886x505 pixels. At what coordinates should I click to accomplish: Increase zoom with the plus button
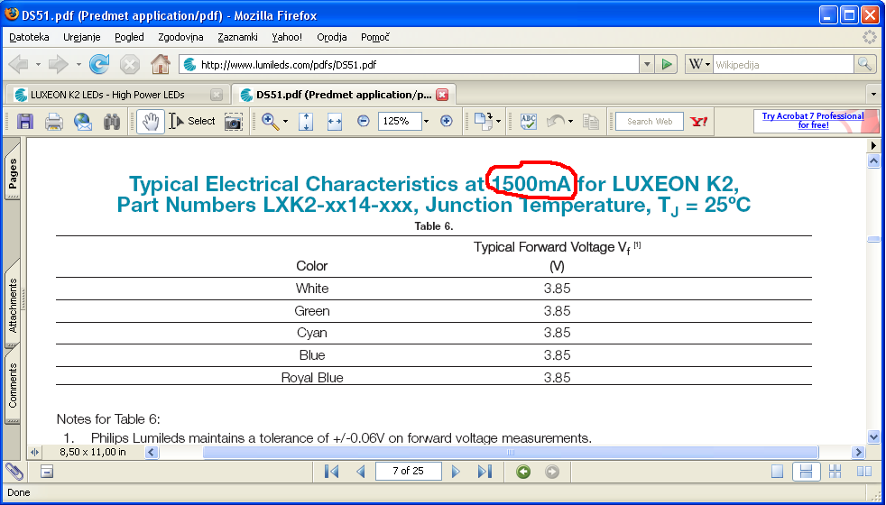click(x=447, y=122)
